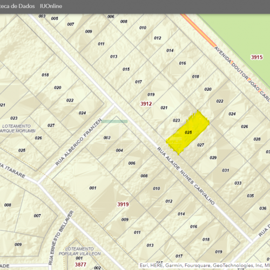Click the Avenida Doutor Joao Carlos street label
Viewport: 270px width, 270px height.
(x=242, y=74)
